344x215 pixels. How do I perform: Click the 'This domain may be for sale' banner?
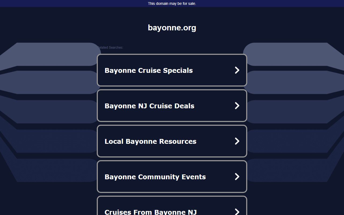coord(172,3)
